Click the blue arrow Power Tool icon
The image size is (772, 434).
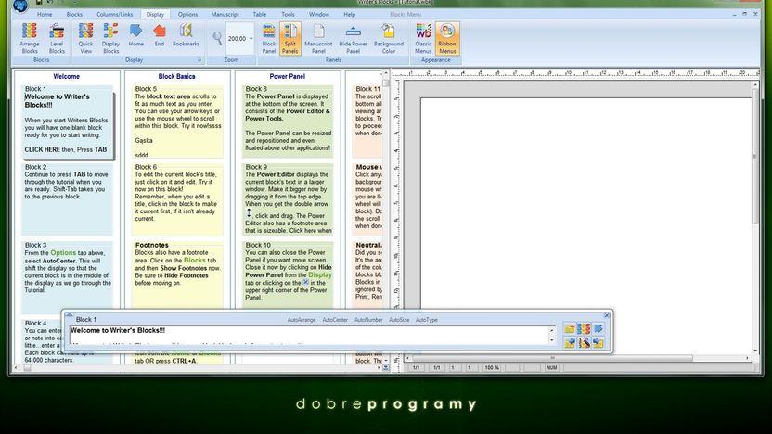tap(598, 328)
